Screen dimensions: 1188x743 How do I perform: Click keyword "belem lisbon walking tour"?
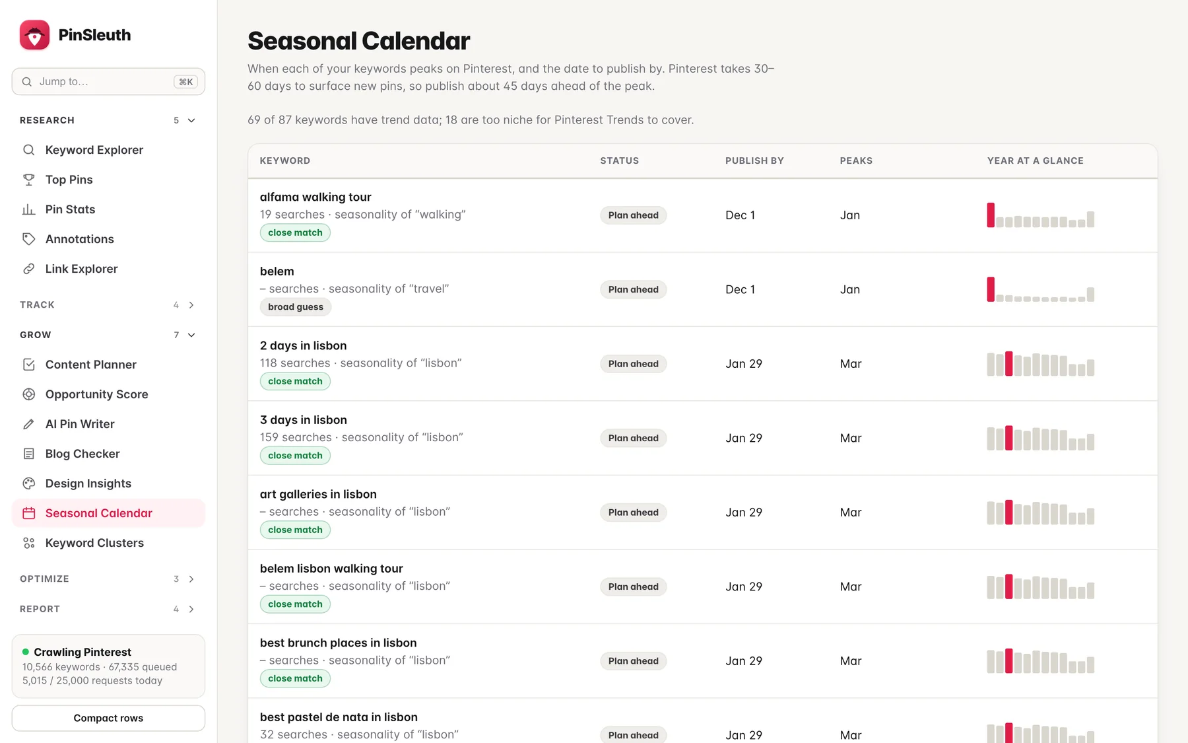pyautogui.click(x=331, y=569)
